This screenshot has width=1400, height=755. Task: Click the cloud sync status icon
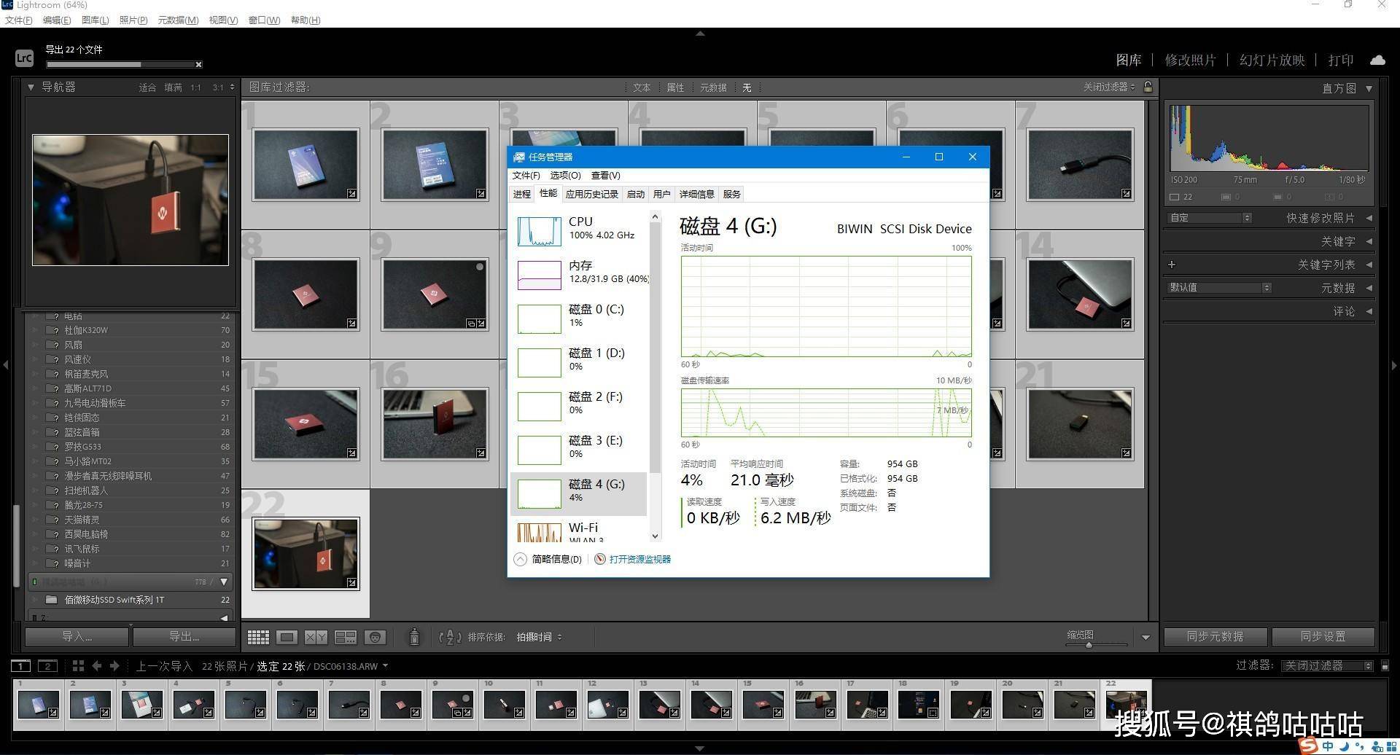1377,60
